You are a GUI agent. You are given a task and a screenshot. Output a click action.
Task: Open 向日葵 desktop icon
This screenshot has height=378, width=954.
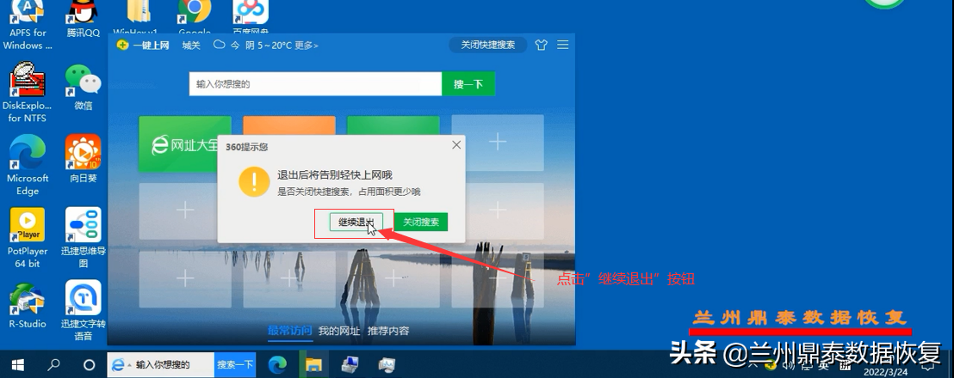(84, 160)
